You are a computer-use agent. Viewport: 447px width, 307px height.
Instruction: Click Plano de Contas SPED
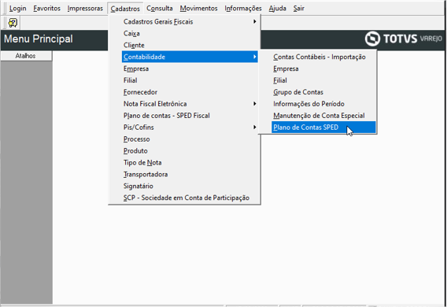tap(323, 128)
